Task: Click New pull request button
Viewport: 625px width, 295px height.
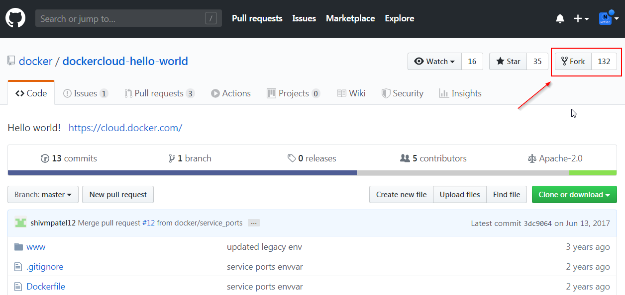Action: point(118,195)
